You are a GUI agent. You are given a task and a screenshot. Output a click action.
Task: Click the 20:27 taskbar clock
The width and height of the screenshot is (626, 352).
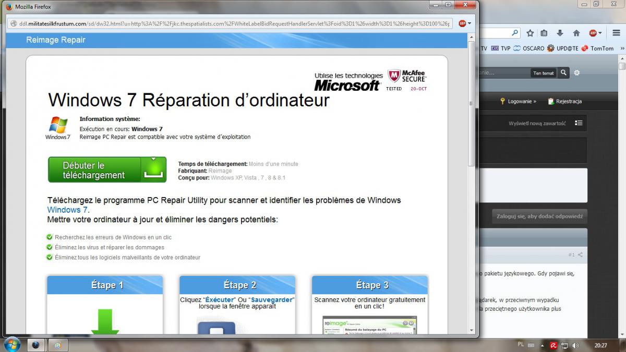coord(600,345)
